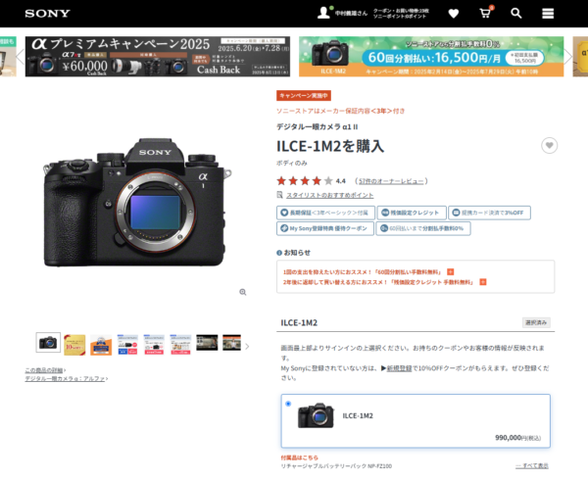Add ILCE-1M2 to wishlist heart button

coord(549,145)
